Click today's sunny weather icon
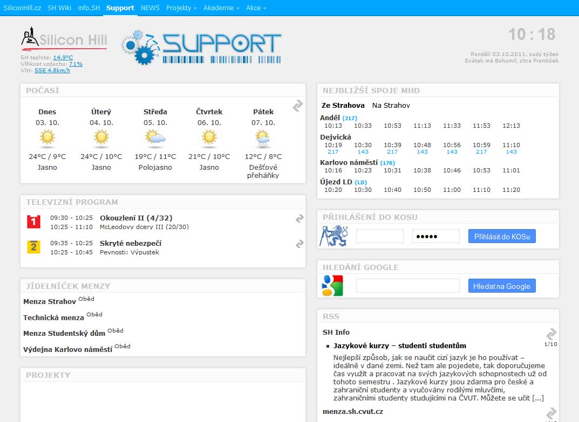This screenshot has width=579, height=422. pyautogui.click(x=47, y=137)
